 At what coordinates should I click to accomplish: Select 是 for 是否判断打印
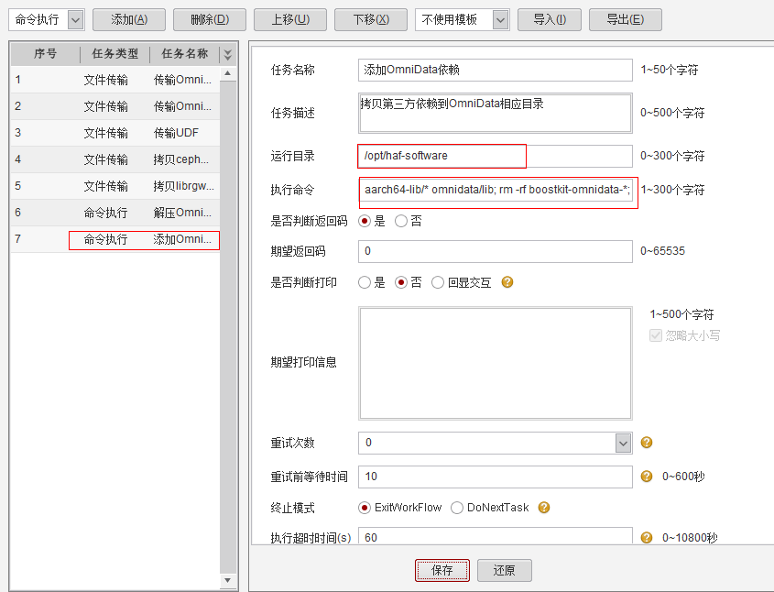[365, 282]
